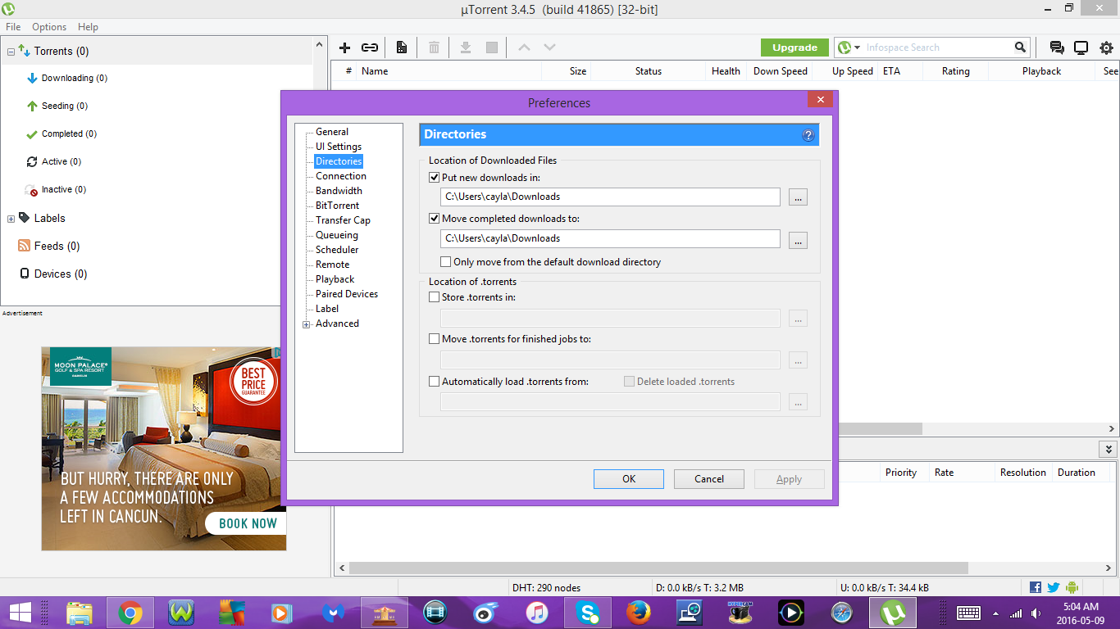Click the Malwarebytes taskbar icon
1120x629 pixels.
333,613
